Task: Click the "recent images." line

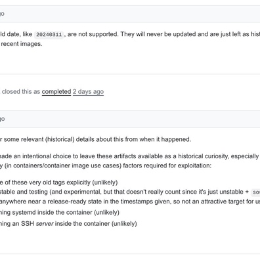Action: click(22, 44)
